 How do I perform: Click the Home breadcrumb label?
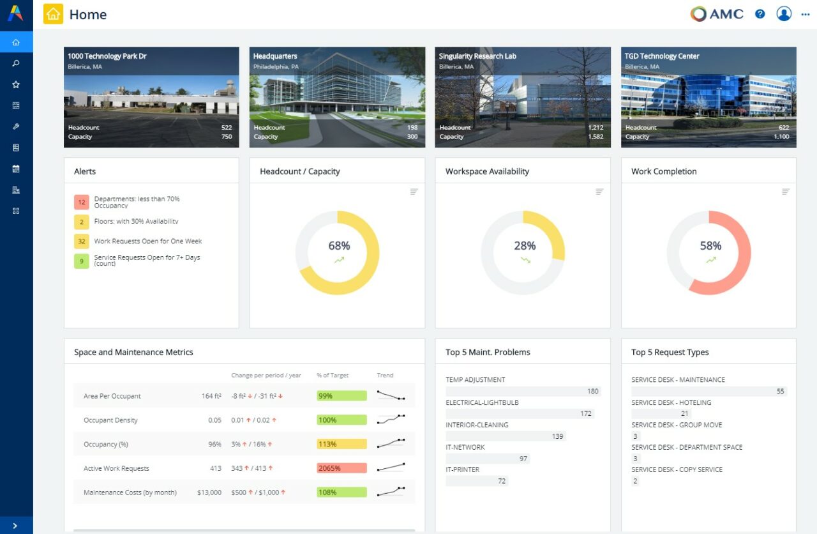point(88,14)
